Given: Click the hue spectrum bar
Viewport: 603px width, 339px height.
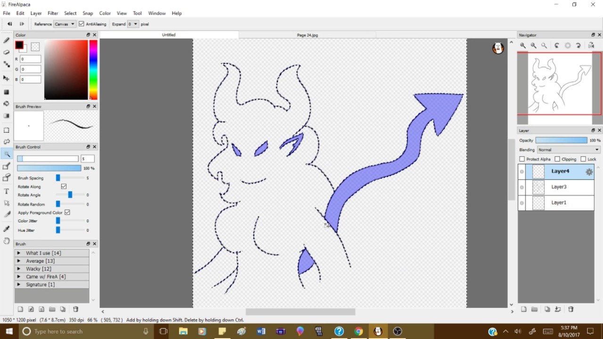Looking at the screenshot, I should [x=93, y=70].
